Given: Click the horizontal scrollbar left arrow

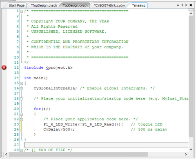Looking at the screenshot, I should tap(6, 154).
